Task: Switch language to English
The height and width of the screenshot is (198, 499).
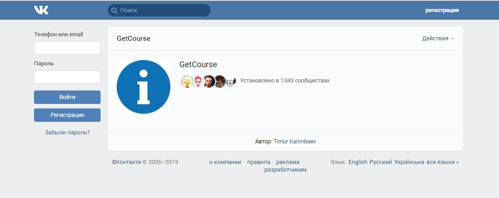Action: pos(358,162)
